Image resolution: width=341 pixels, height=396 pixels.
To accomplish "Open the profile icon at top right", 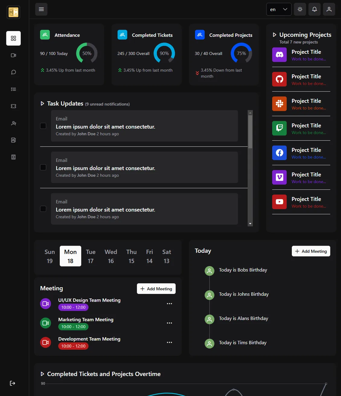I will pos(329,9).
